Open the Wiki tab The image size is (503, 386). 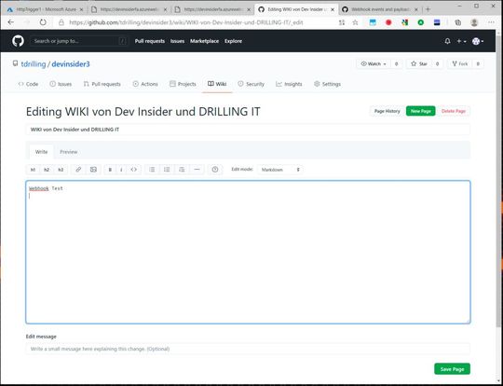tap(217, 84)
